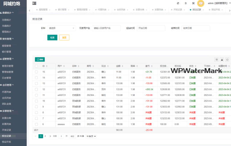This screenshot has height=146, width=231.
Task: Select the checkbox for row ID 10
Action: 36,101
